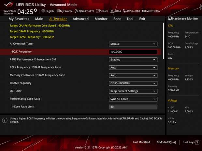Click Target CPU Performance Core Speed text
This screenshot has width=202, height=151.
40,26
